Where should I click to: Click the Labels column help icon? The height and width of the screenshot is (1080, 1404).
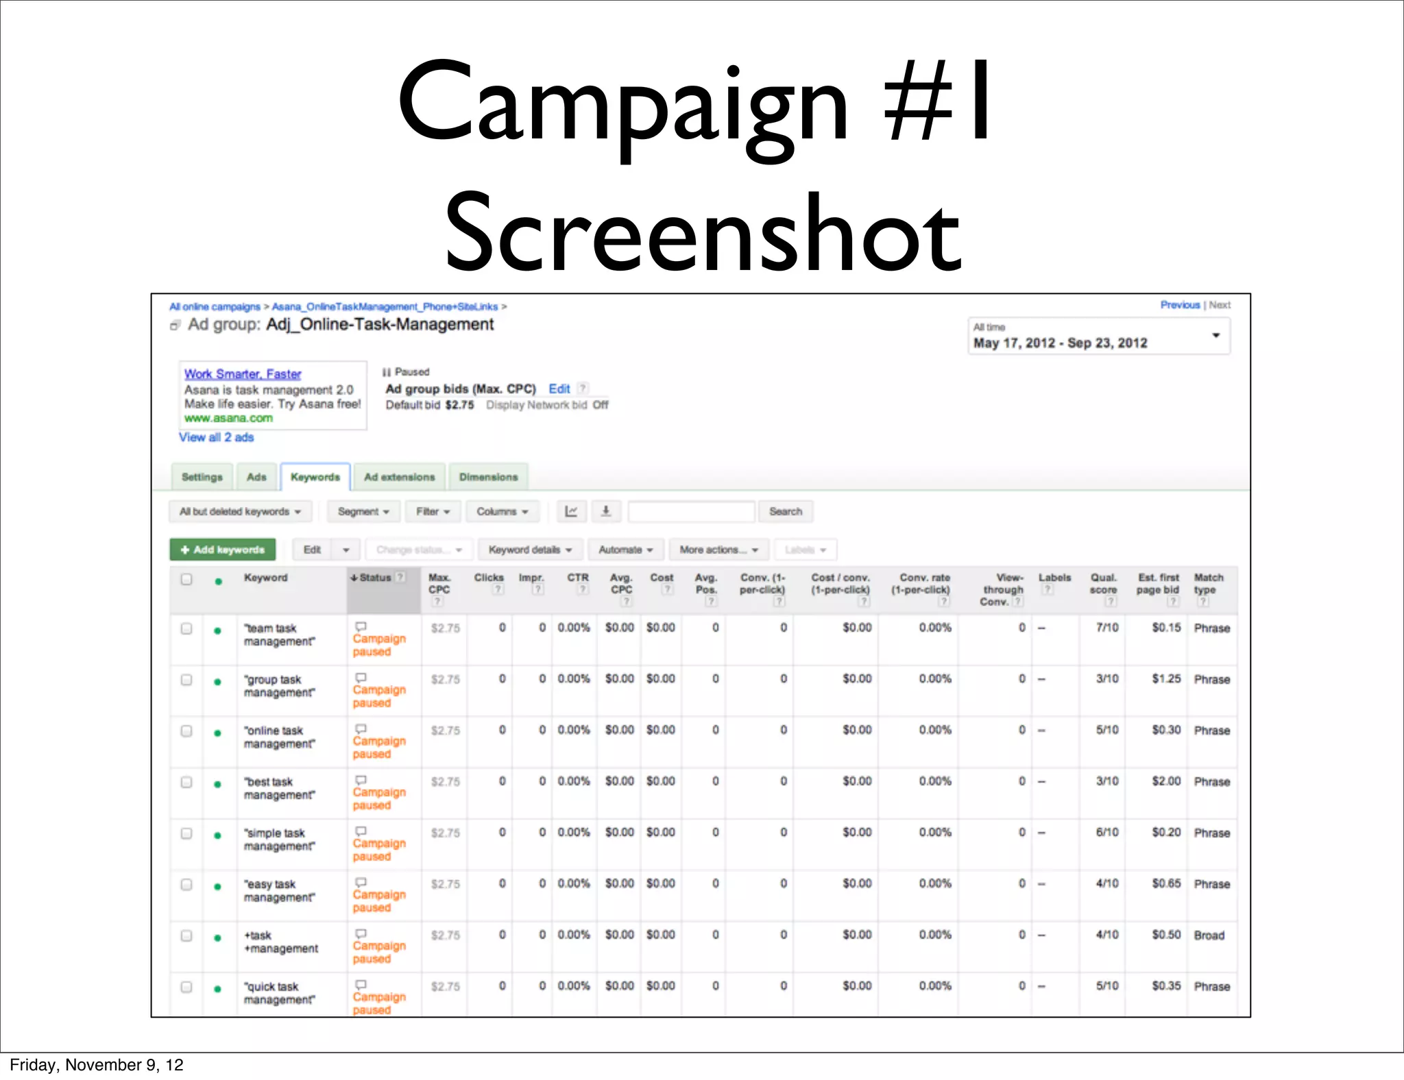1048,589
